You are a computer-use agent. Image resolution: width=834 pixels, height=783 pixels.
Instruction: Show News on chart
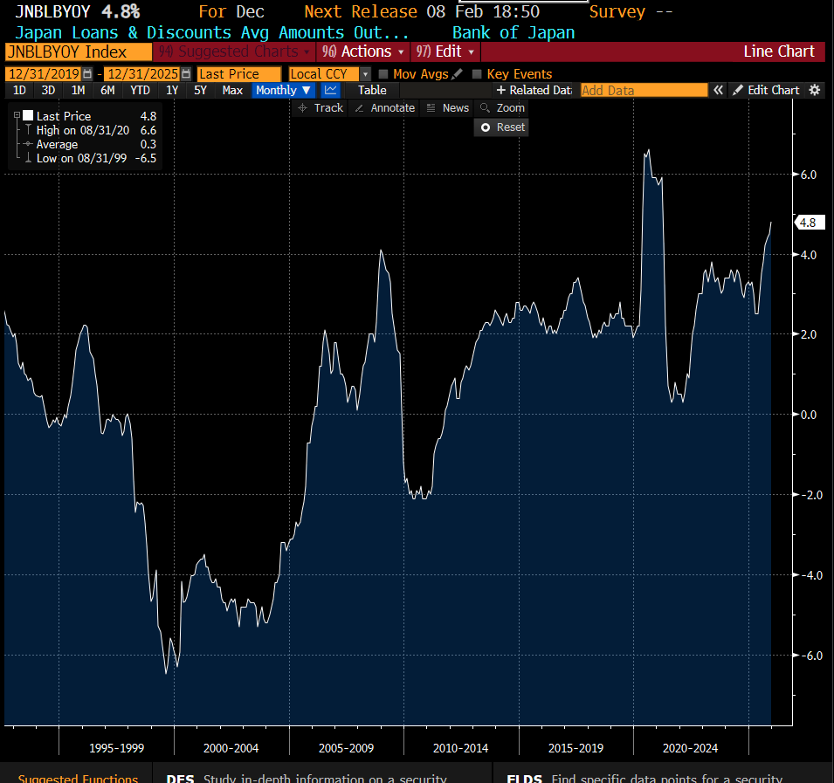pyautogui.click(x=448, y=108)
